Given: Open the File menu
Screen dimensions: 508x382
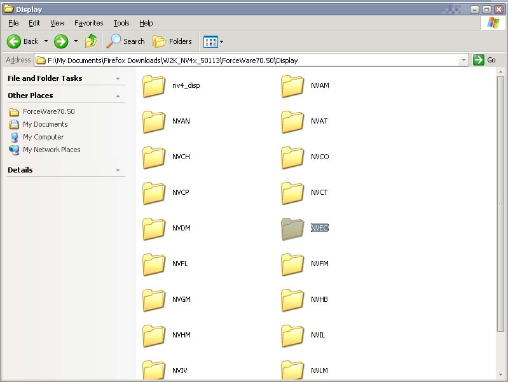Looking at the screenshot, I should point(13,23).
